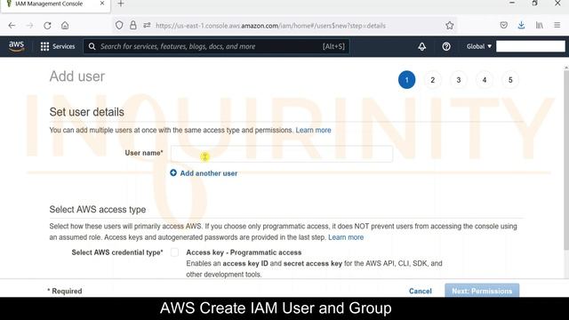Click into the User name field

282,154
